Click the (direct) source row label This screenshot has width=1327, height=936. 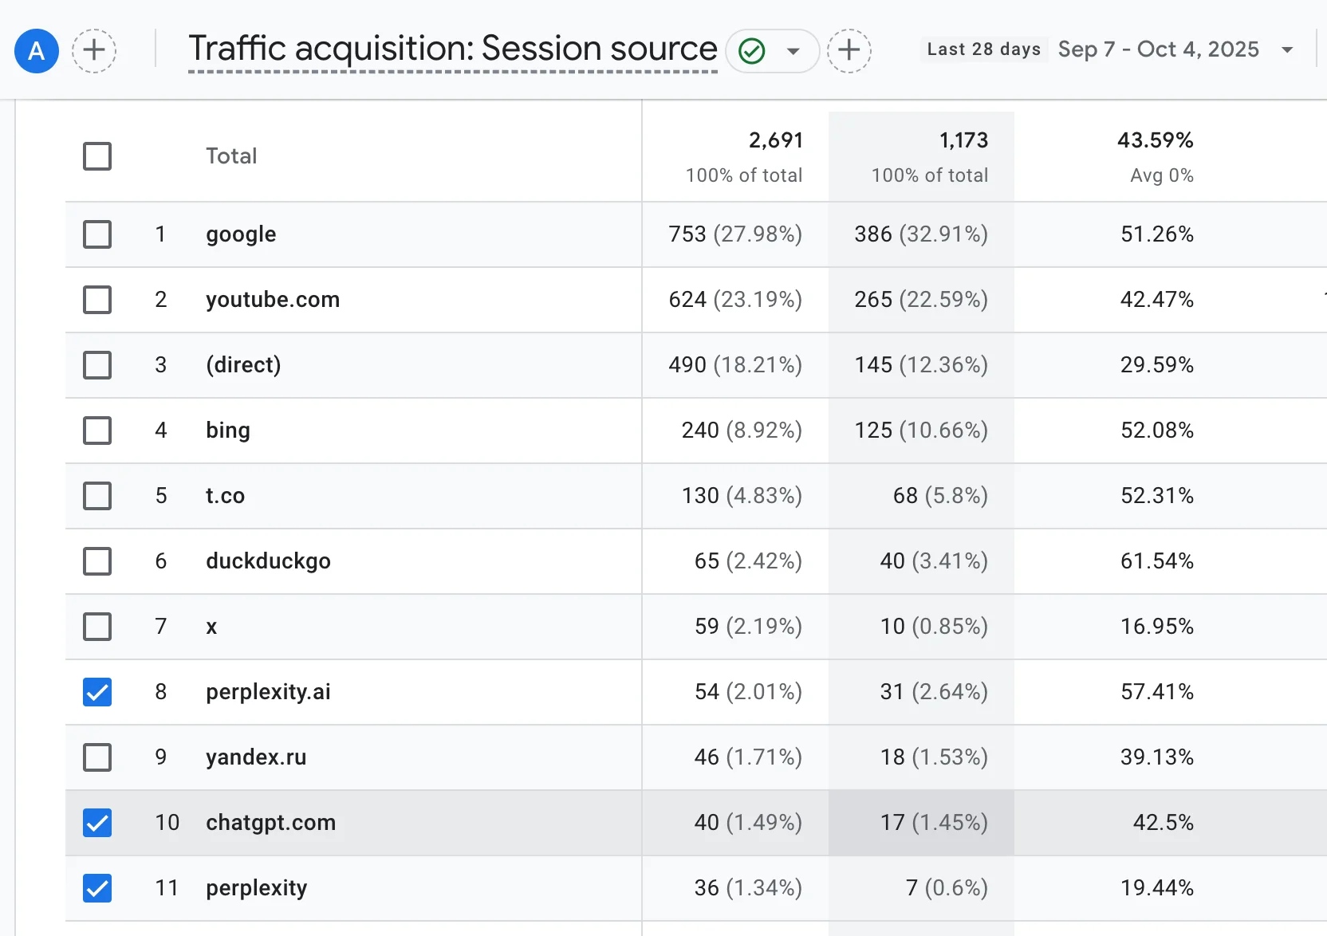pos(243,365)
